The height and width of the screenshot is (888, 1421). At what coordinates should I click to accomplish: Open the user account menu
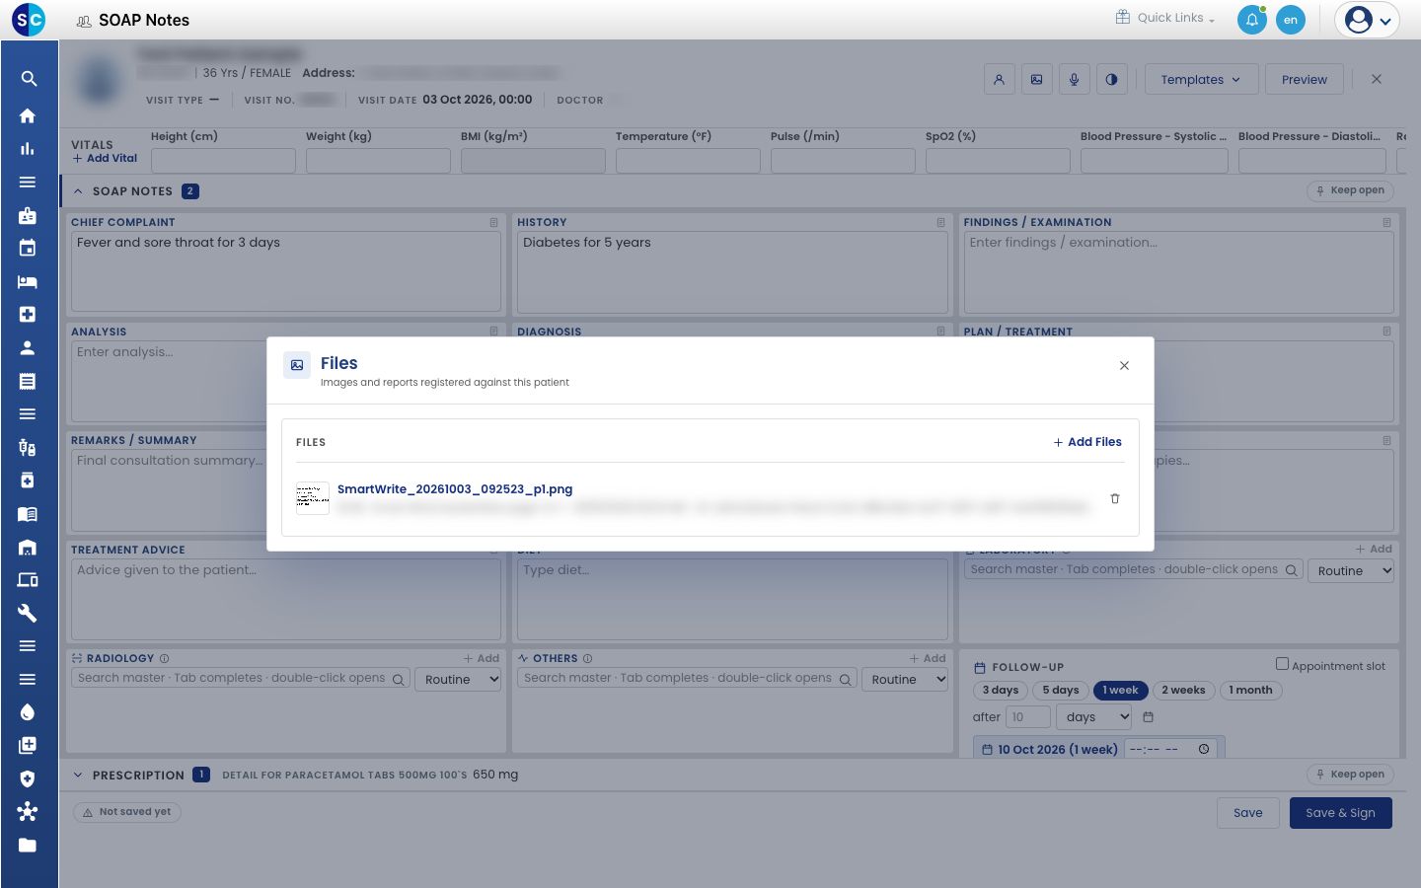1368,20
